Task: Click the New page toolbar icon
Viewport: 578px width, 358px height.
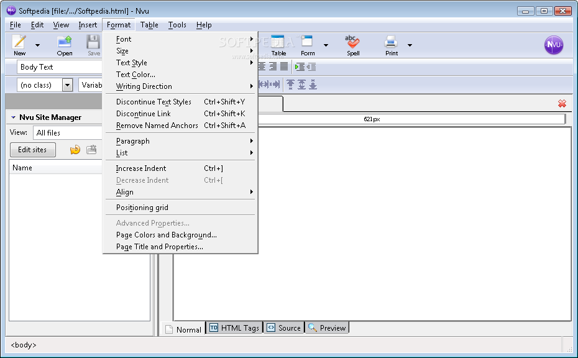Action: (19, 45)
